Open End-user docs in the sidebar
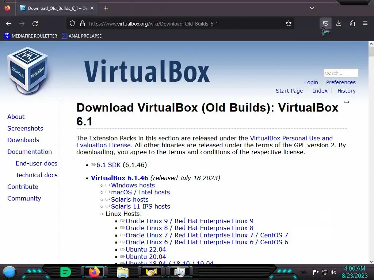 click(x=37, y=163)
